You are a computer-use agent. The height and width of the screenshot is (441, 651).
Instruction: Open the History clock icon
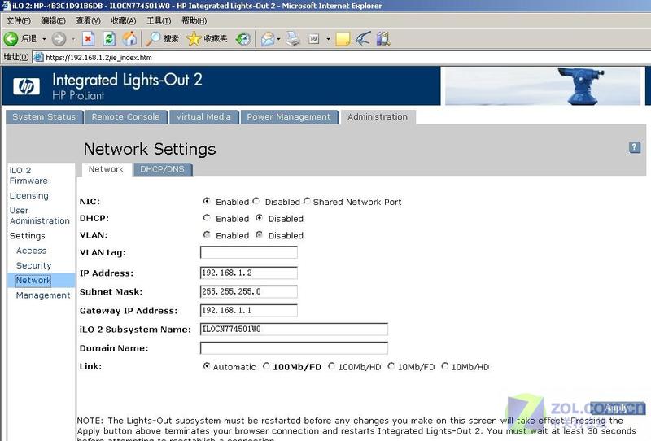click(243, 39)
